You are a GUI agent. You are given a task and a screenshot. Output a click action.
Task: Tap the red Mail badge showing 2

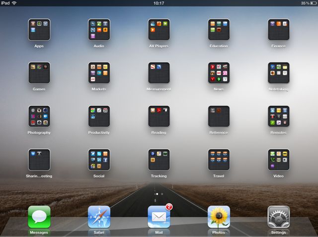coord(169,207)
